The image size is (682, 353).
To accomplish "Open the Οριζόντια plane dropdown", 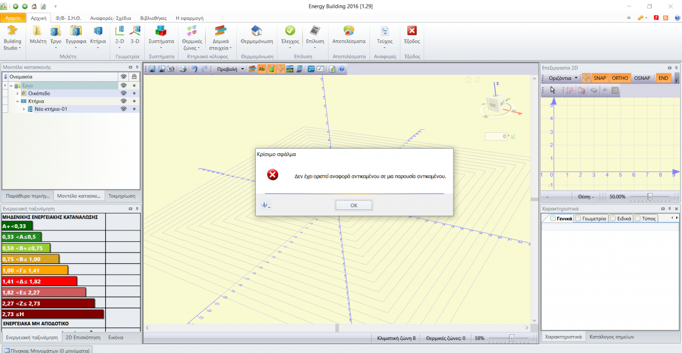I will pyautogui.click(x=563, y=78).
